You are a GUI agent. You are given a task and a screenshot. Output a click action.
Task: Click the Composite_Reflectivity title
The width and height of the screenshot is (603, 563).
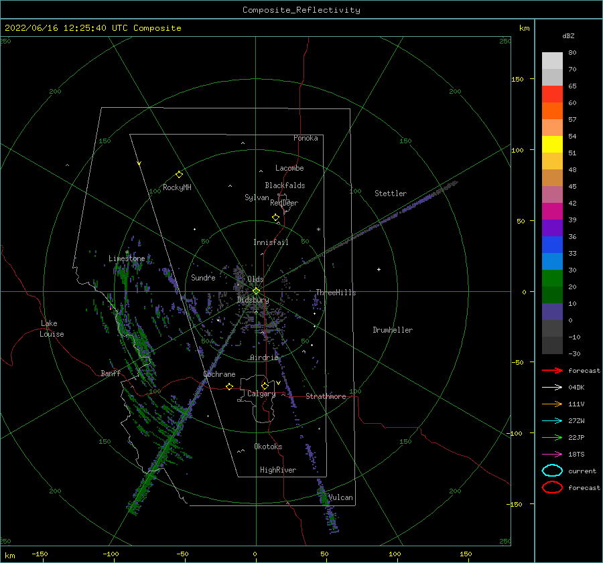click(301, 10)
